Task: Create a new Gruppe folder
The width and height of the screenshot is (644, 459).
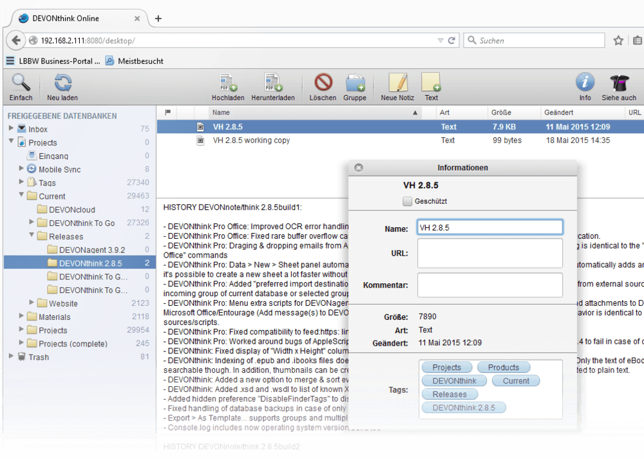Action: pos(355,82)
